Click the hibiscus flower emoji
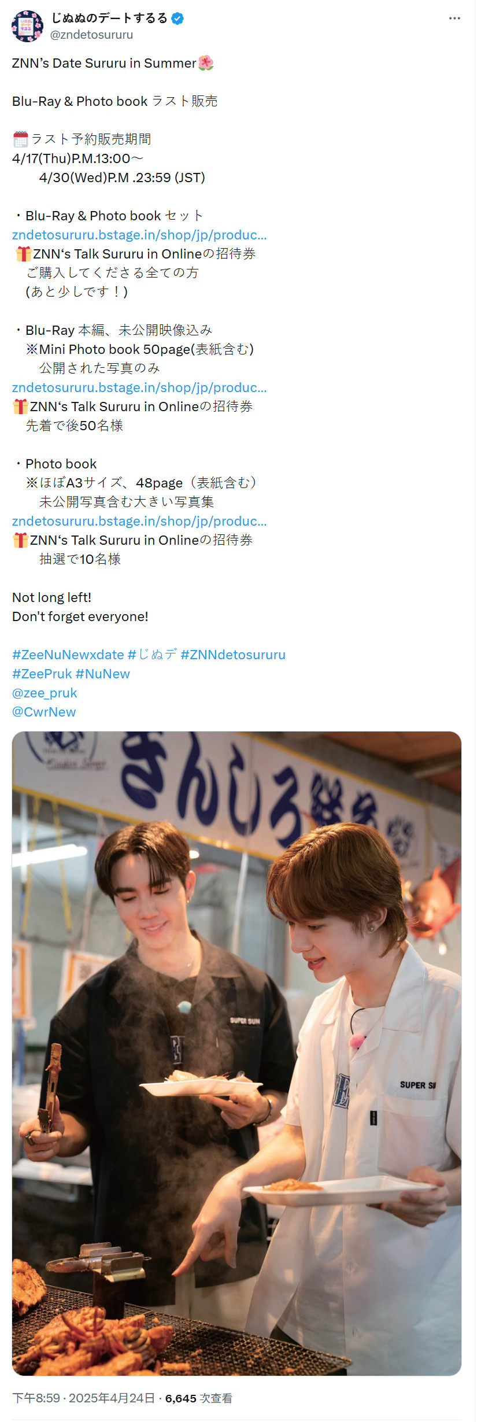Screen dimensions: 481x1422 (x=206, y=63)
